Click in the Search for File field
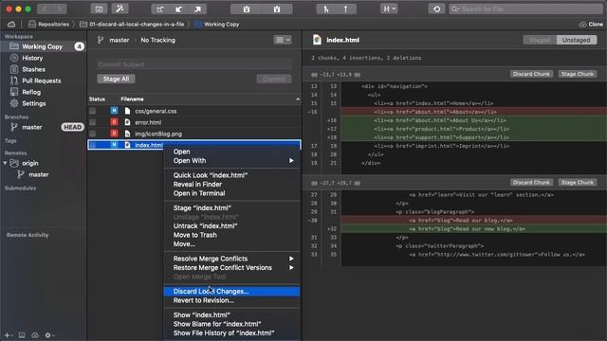This screenshot has width=607, height=341. pyautogui.click(x=526, y=9)
